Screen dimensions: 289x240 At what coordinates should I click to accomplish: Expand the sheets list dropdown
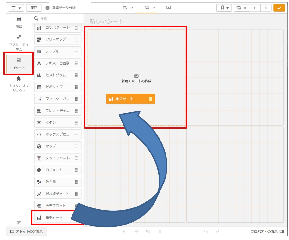tap(242, 8)
